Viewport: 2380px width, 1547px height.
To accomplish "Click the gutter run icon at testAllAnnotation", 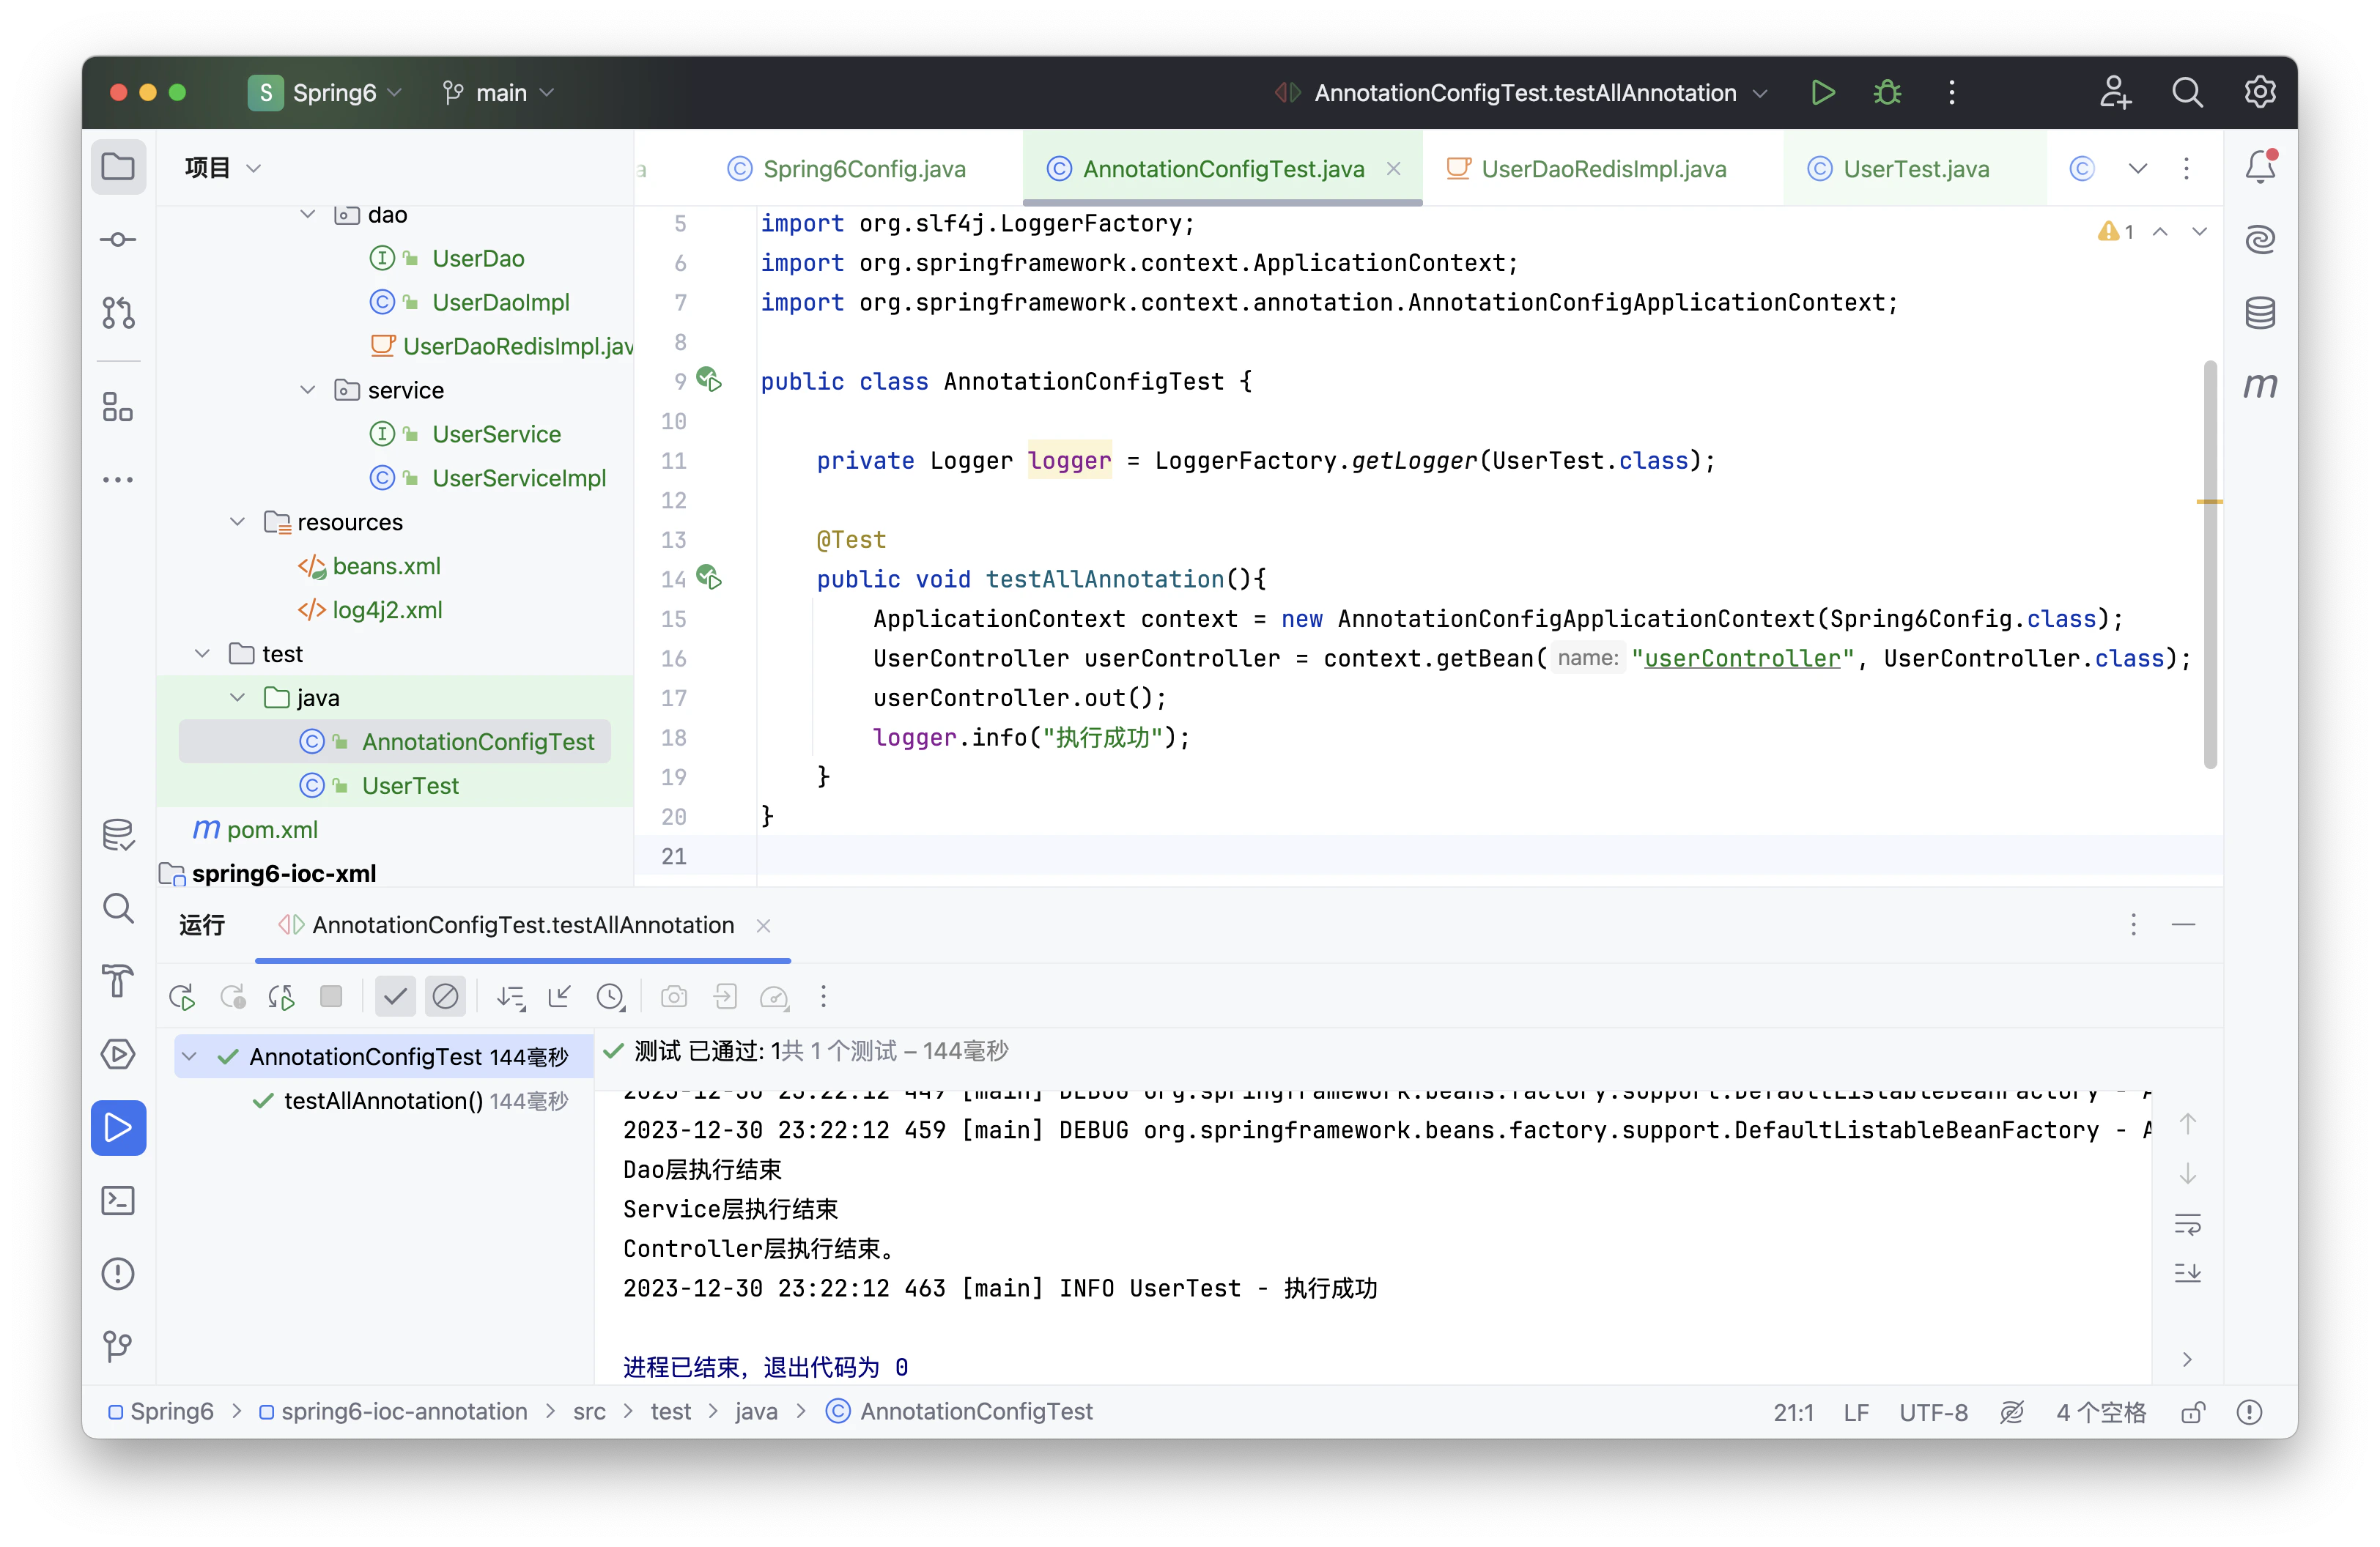I will click(709, 578).
